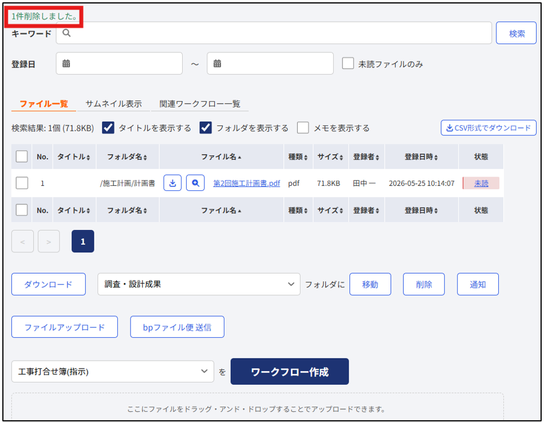Click the 検索結果: 1個 (71.8KB) text
Viewport: 544px width, 422px height.
(x=53, y=128)
